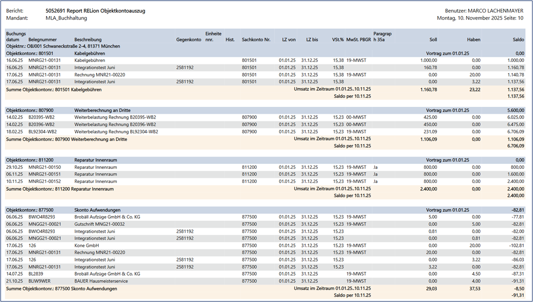Viewport: 533px width, 302px height.
Task: Click the user name MARCO LACHENMAYER
Action: [x=491, y=11]
